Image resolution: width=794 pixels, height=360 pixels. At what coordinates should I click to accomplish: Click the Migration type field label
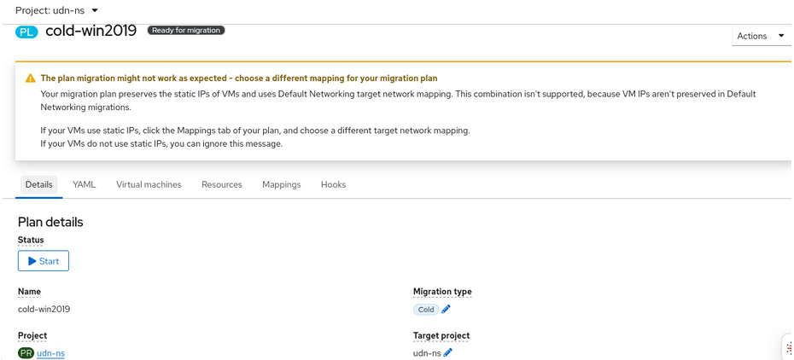coord(442,292)
